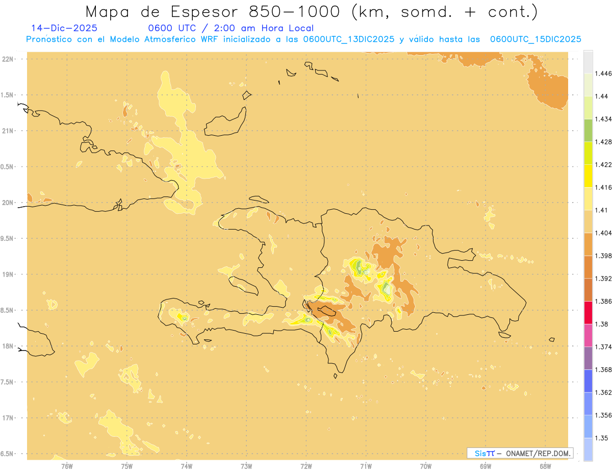Click the legend value '1.416'
Image resolution: width=612 pixels, height=473 pixels.
point(602,187)
